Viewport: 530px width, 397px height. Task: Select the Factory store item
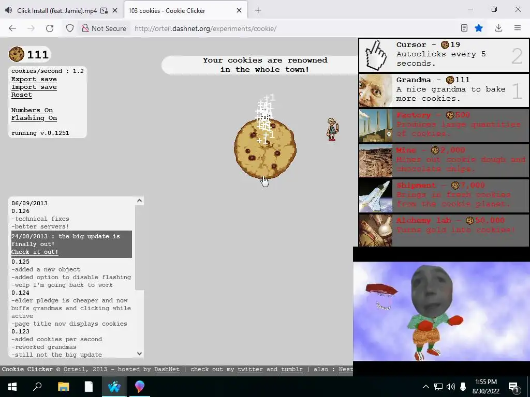click(444, 125)
